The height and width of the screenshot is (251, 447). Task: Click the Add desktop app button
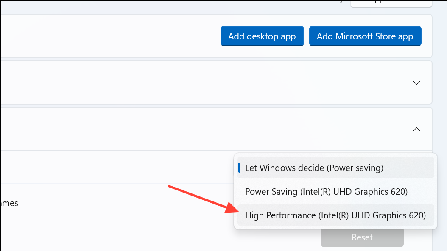coord(262,36)
